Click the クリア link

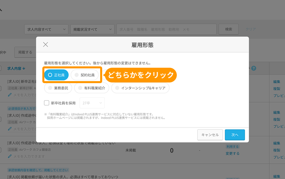click(251, 29)
